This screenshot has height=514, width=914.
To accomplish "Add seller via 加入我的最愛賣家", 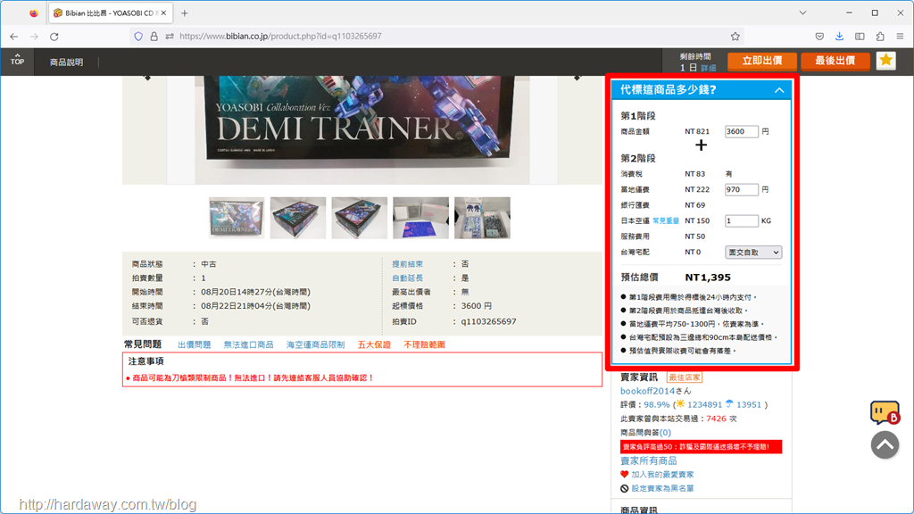I will [x=662, y=475].
